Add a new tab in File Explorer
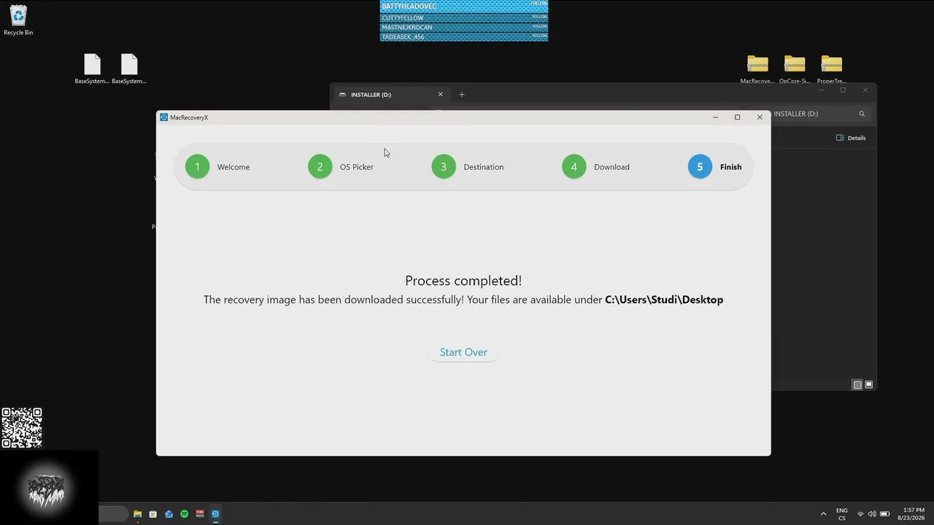Viewport: 934px width, 525px height. coord(461,94)
